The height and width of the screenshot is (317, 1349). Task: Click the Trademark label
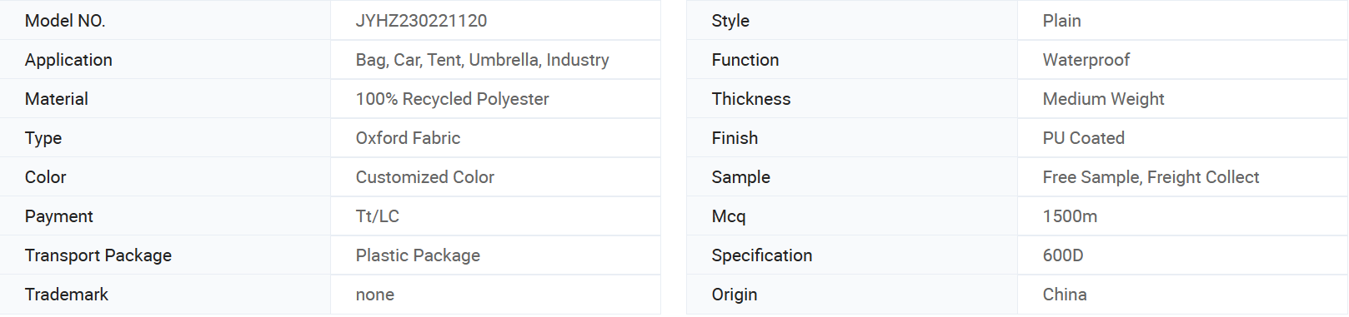pyautogui.click(x=67, y=295)
